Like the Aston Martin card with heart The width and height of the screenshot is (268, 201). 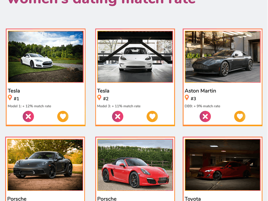pos(240,117)
